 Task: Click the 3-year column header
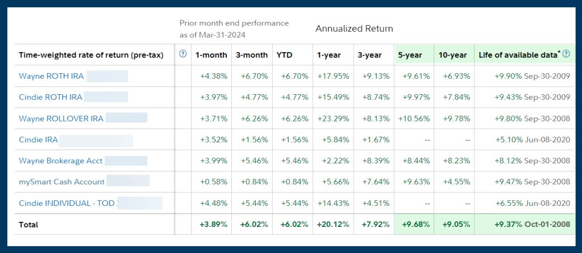click(369, 55)
